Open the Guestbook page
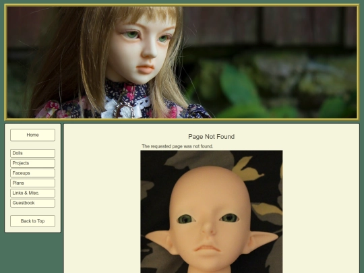This screenshot has width=364, height=273. coord(32,203)
